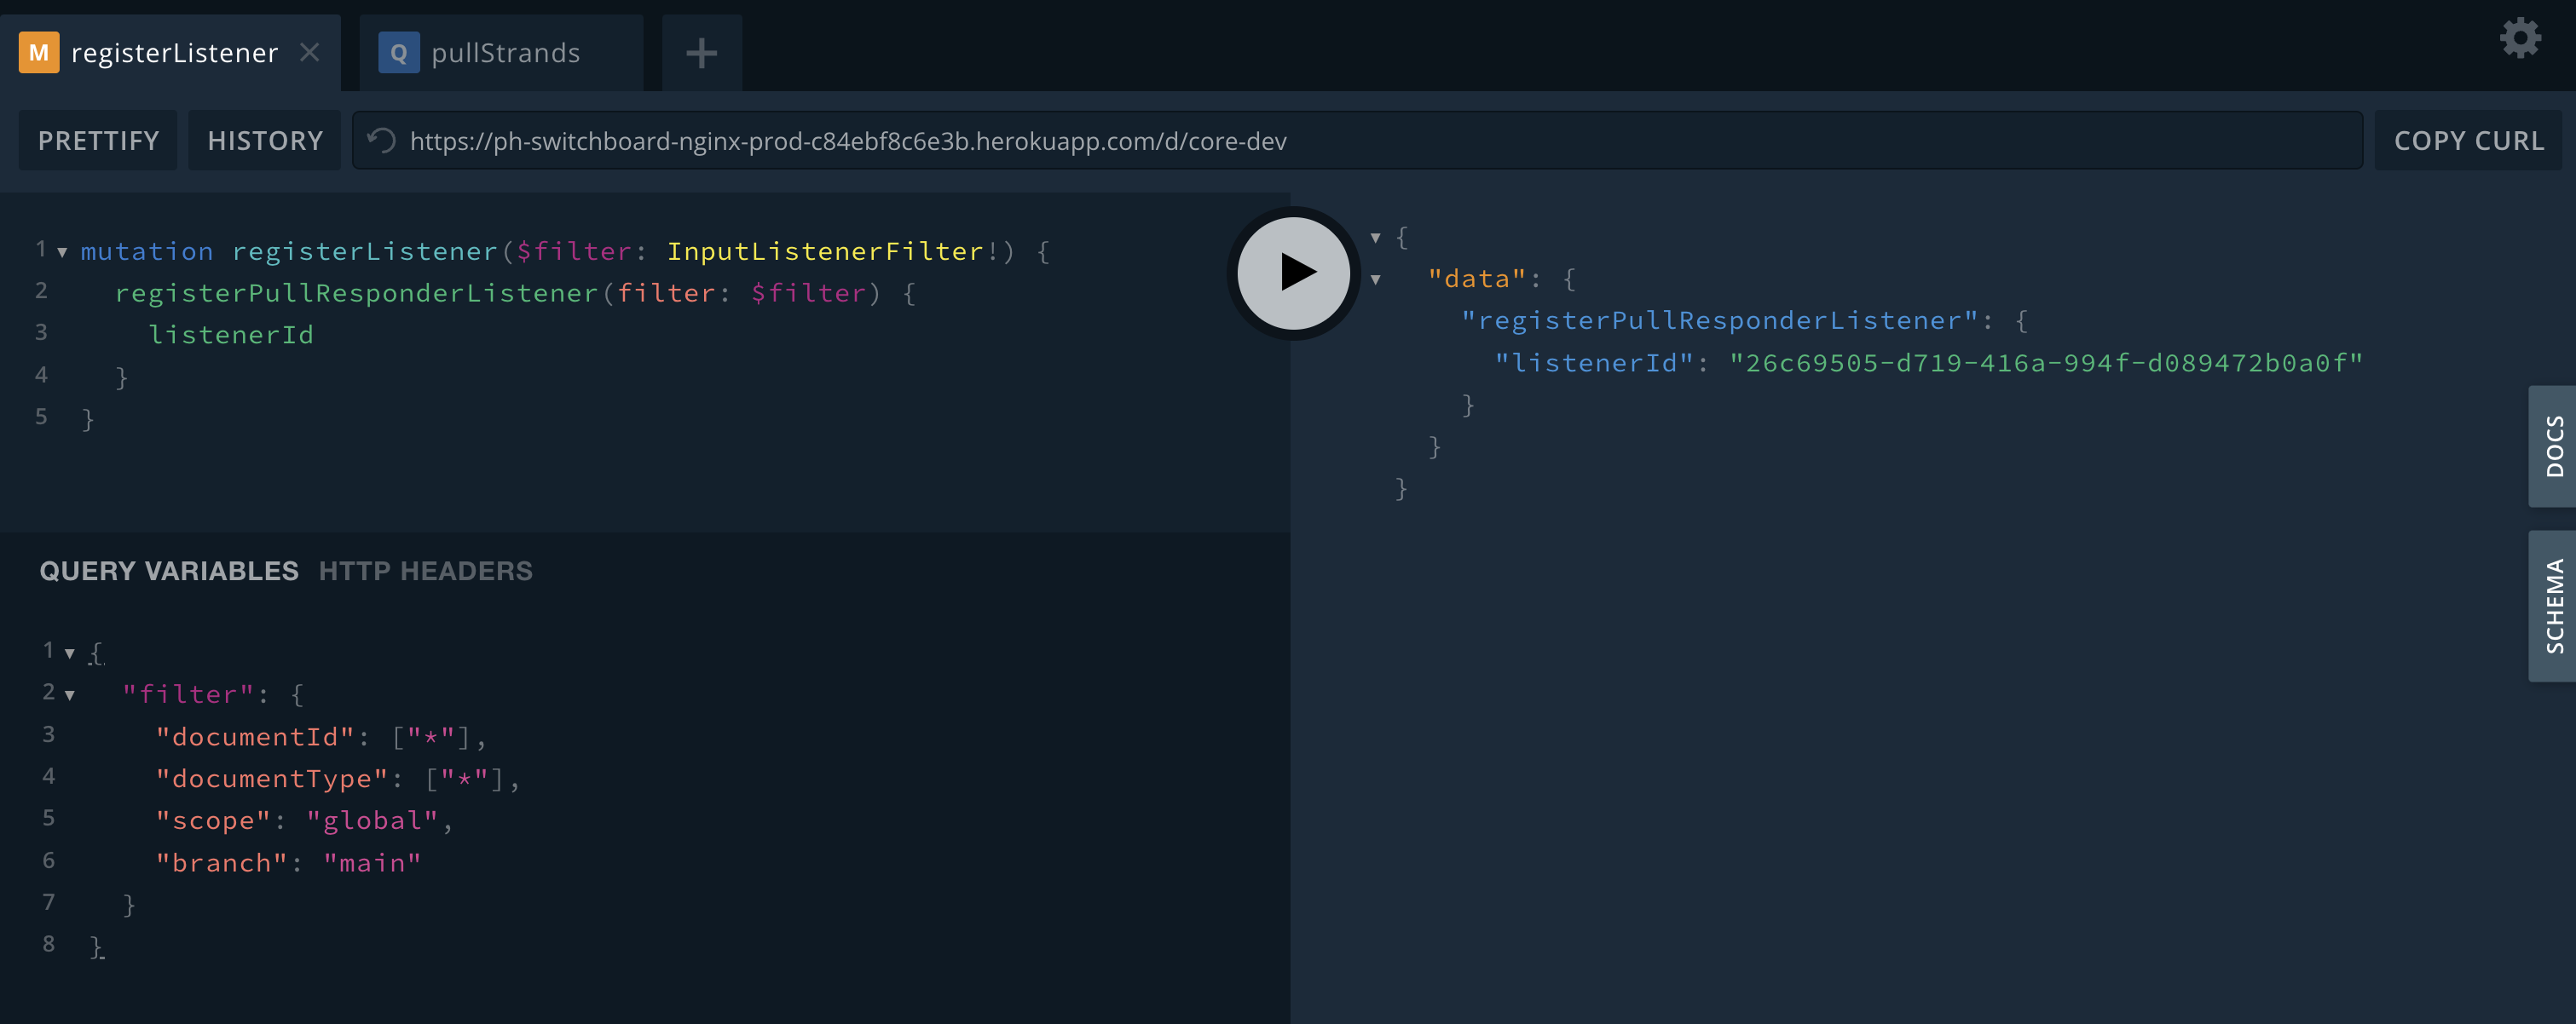2576x1024 pixels.
Task: Run the mutation with the play button
Action: pyautogui.click(x=1294, y=273)
